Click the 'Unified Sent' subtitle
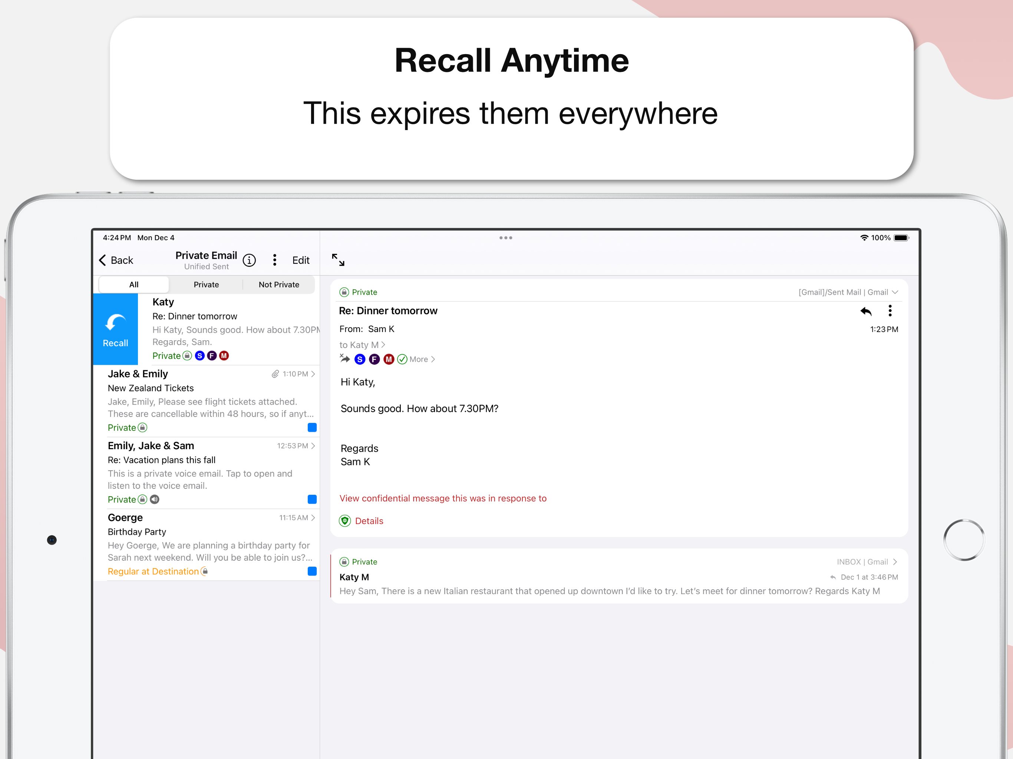1013x759 pixels. click(206, 266)
